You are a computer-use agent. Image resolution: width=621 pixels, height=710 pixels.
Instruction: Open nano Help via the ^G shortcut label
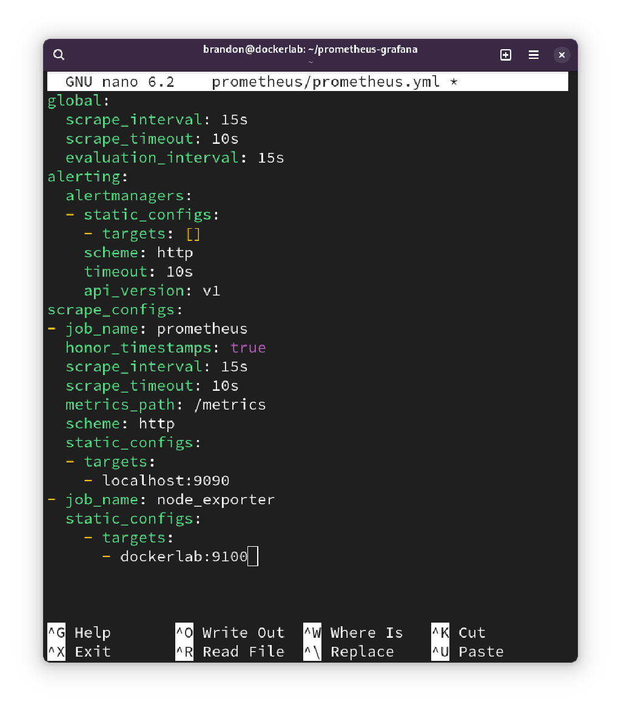56,632
